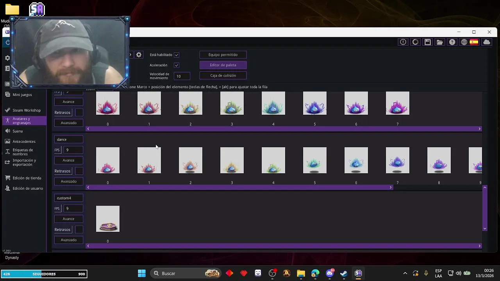This screenshot has height=281, width=500.
Task: Click the picture icon beside Antecedentes
Action: click(x=7, y=141)
